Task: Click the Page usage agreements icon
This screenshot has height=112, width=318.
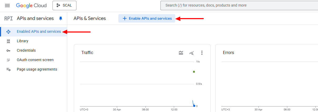Action: tap(8, 70)
